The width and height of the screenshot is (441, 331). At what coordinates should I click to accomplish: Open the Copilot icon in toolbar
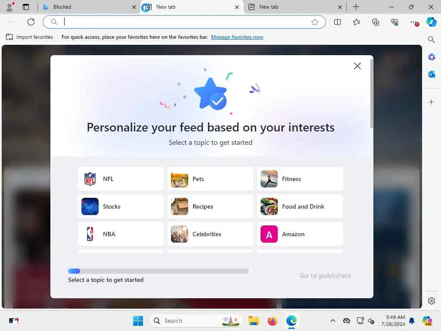coord(431,22)
